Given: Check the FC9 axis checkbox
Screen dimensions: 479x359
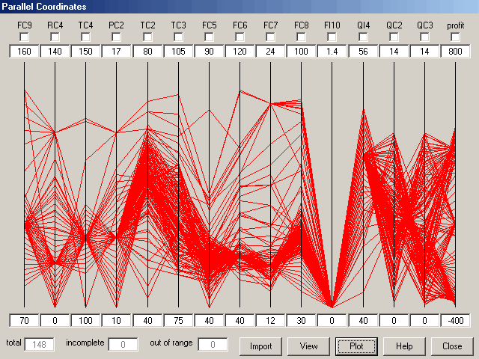Looking at the screenshot, I should [x=25, y=37].
